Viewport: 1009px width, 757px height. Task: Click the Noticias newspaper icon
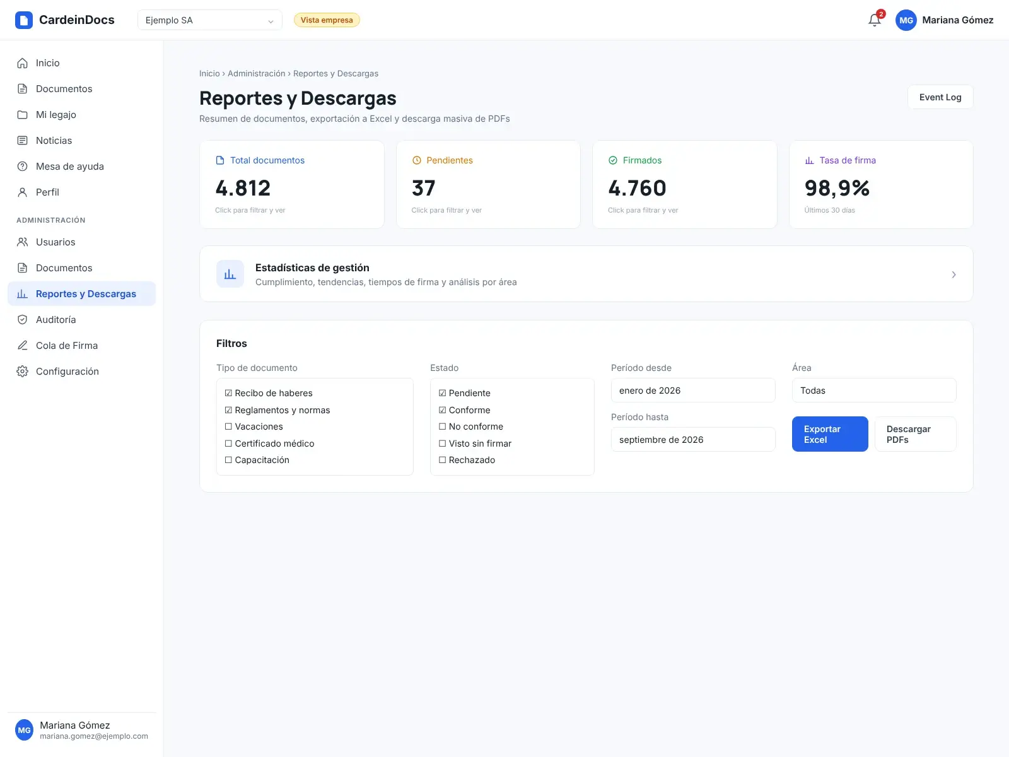tap(22, 141)
